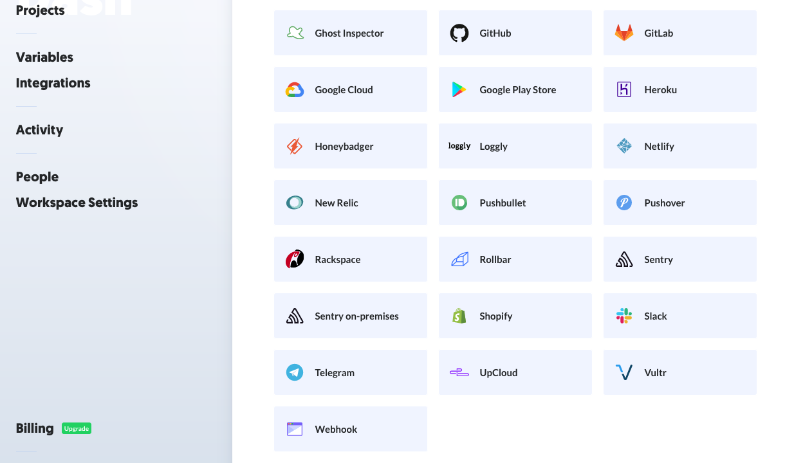Select the Pushbullet label
Screen dimensions: 785x463
503,203
